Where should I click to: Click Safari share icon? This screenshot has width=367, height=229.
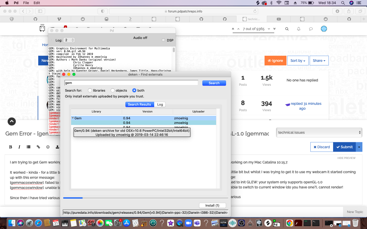point(349,11)
